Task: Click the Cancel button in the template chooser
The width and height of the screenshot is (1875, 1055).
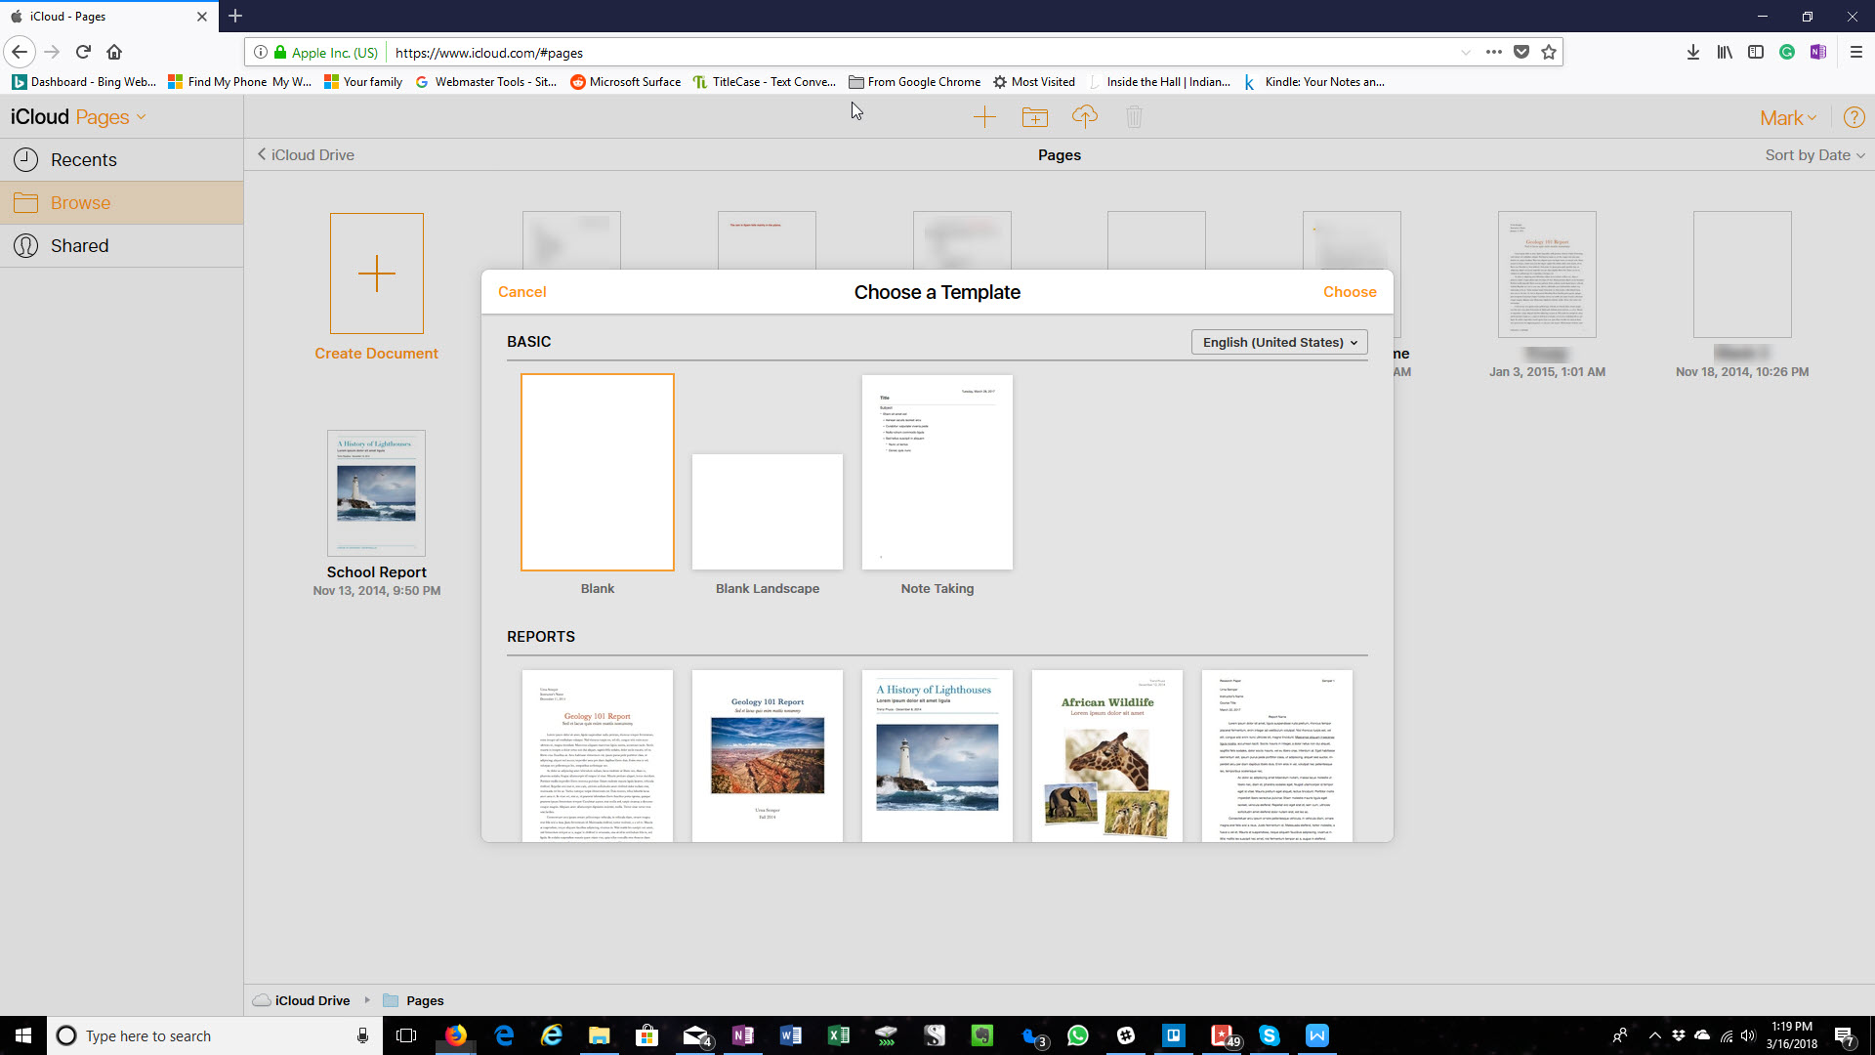Action: click(x=522, y=291)
